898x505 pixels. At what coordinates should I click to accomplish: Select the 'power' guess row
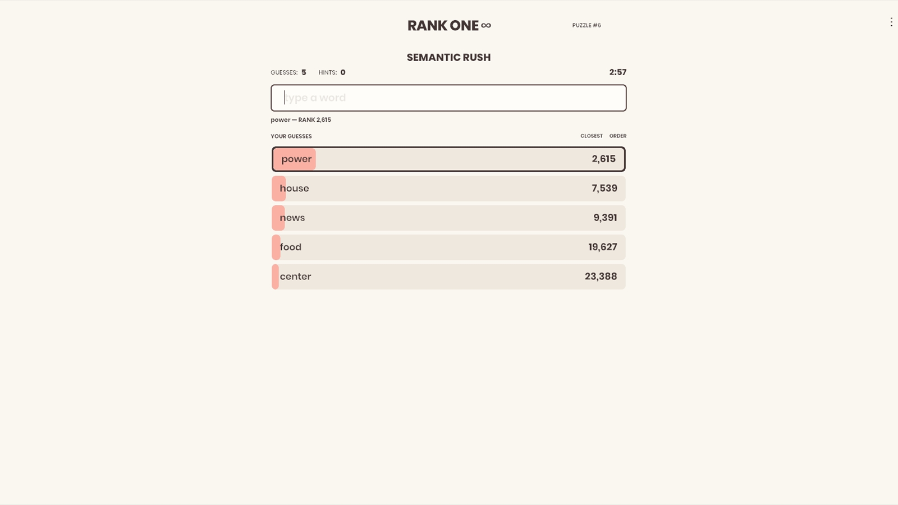[x=448, y=159]
